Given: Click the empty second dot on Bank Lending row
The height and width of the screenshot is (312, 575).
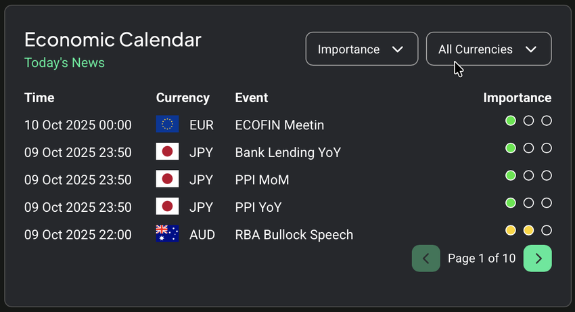Looking at the screenshot, I should [529, 148].
